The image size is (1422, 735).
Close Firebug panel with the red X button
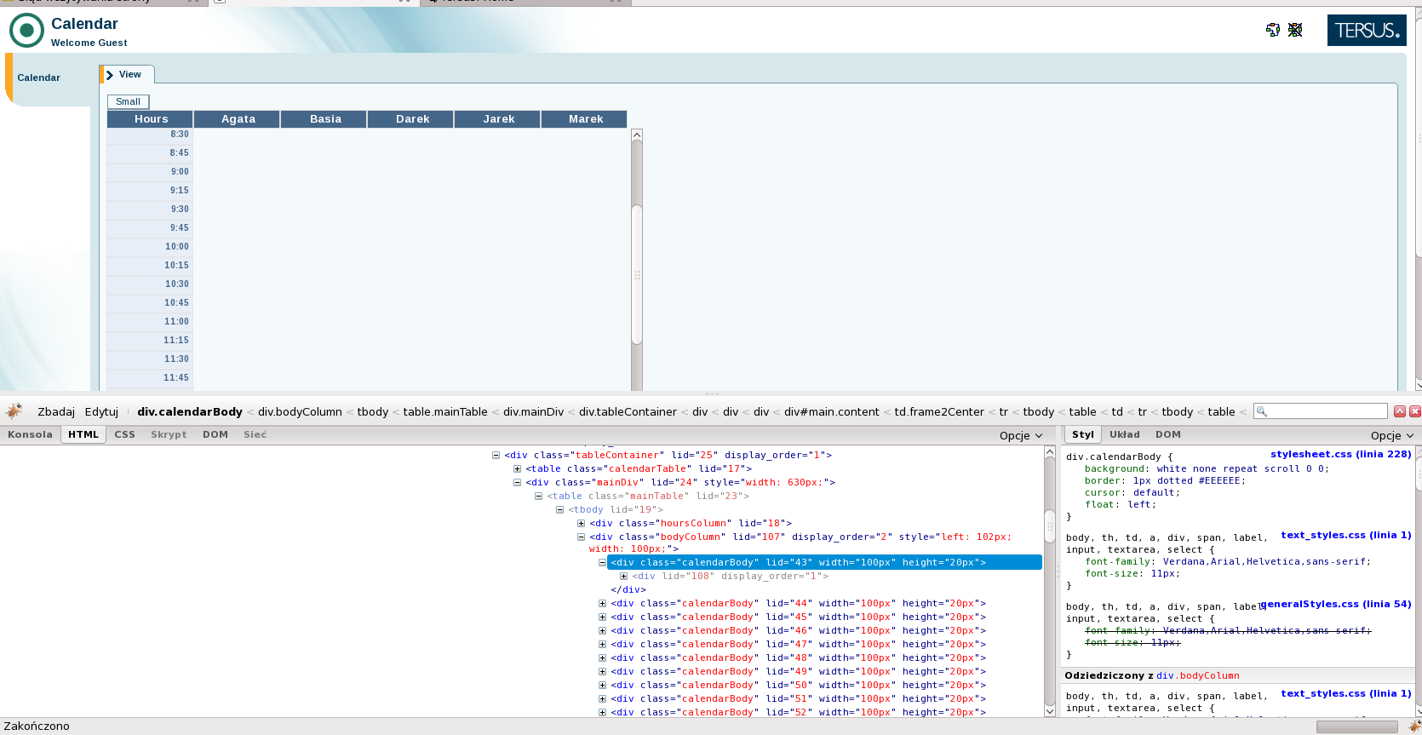click(x=1415, y=411)
